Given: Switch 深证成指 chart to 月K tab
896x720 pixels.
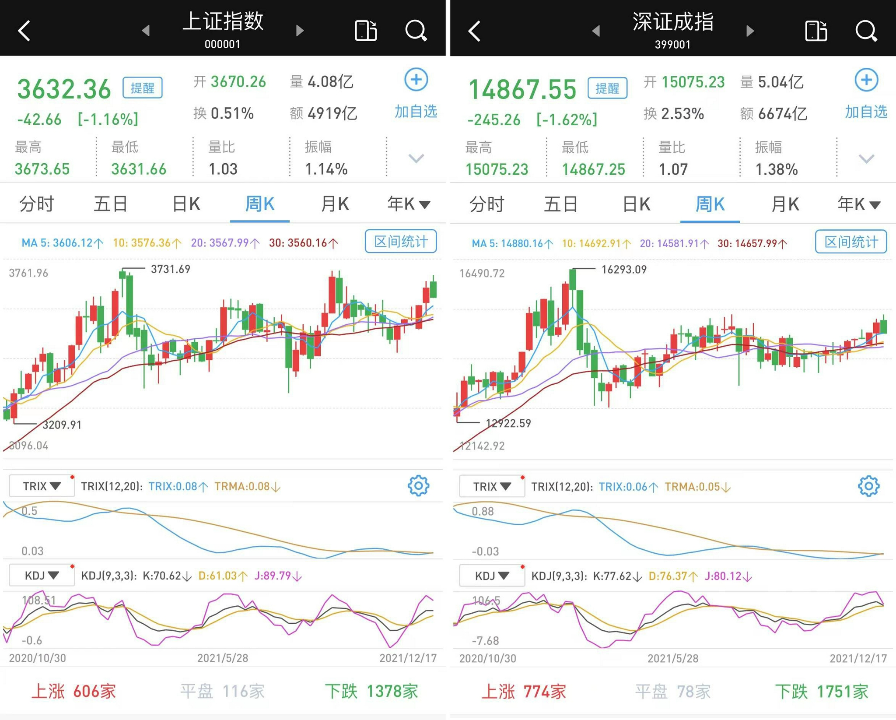Looking at the screenshot, I should coord(785,204).
